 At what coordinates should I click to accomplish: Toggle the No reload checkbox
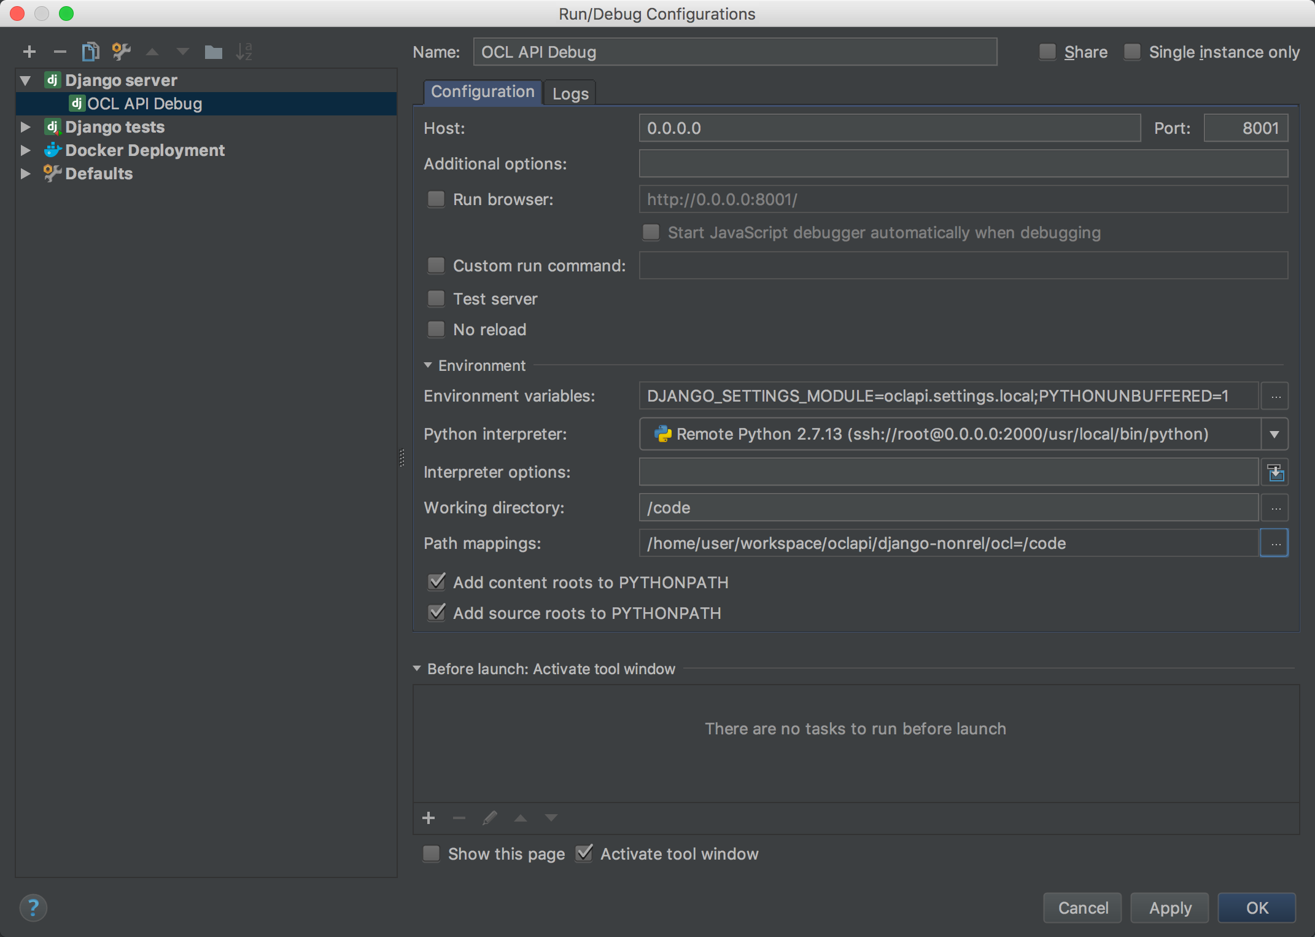pos(436,330)
